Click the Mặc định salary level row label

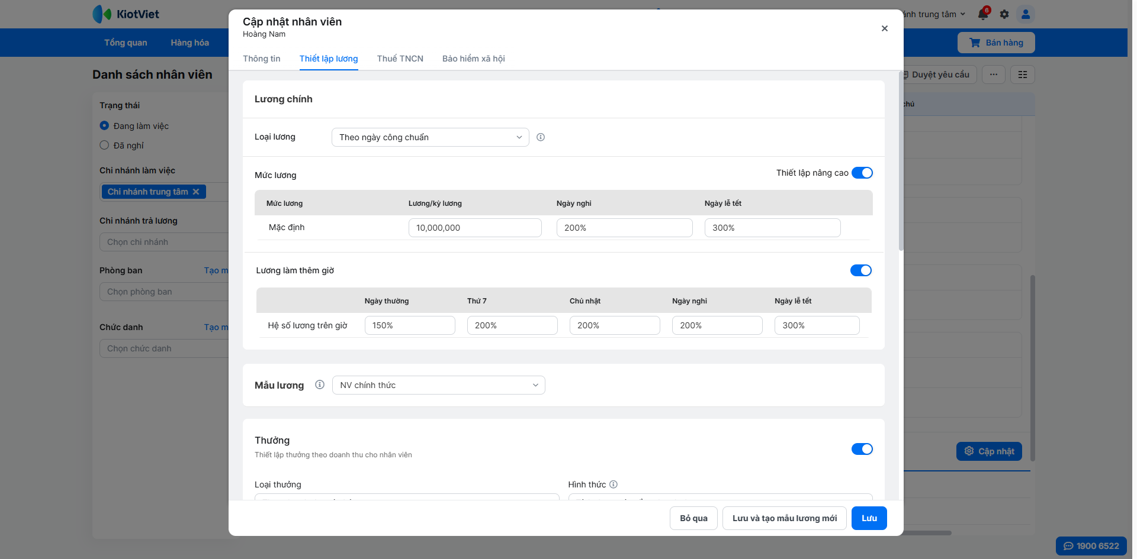(x=287, y=228)
